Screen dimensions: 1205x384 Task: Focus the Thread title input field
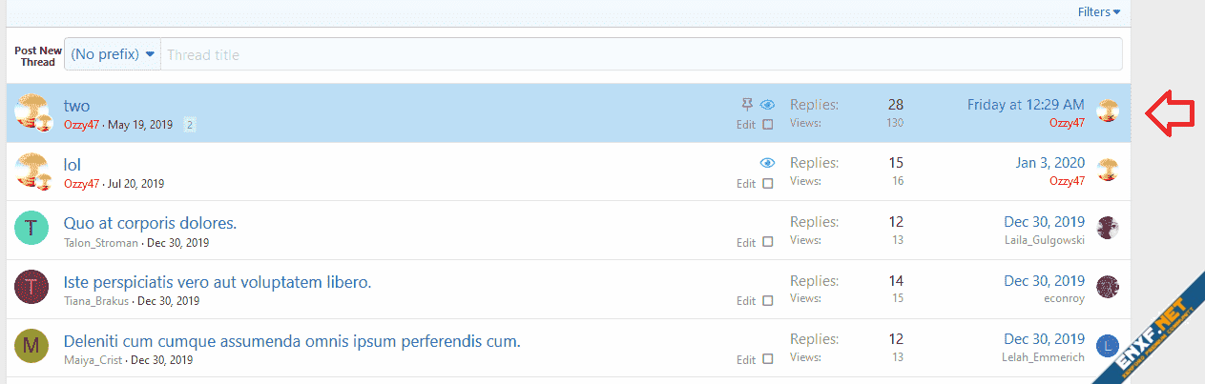[x=639, y=54]
